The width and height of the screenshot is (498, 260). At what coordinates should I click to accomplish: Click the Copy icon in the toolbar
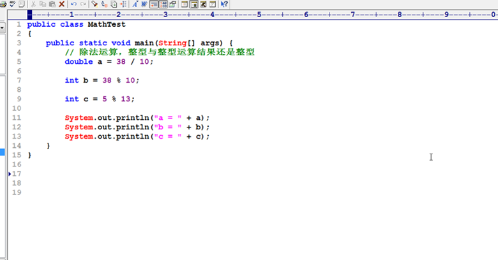tap(42, 4)
